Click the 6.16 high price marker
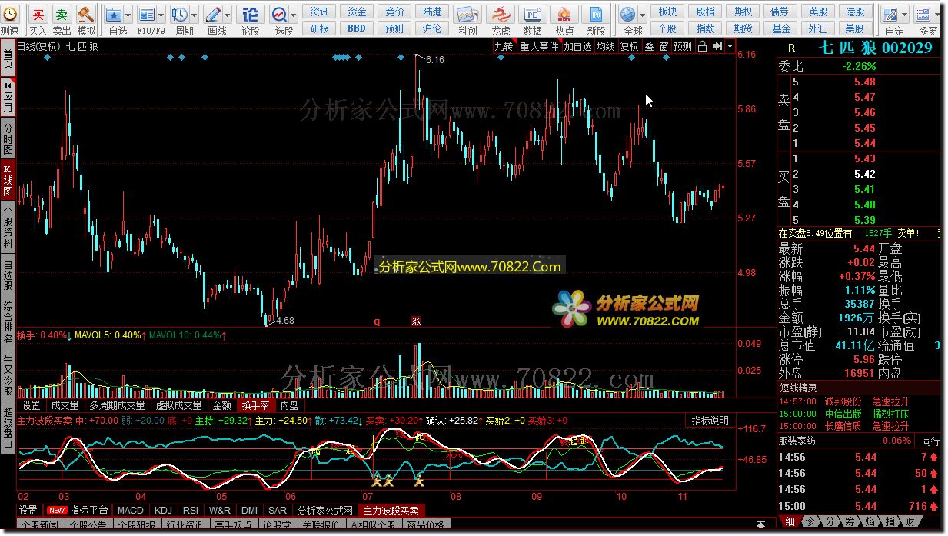Viewport: 948px width, 536px height. click(x=434, y=59)
